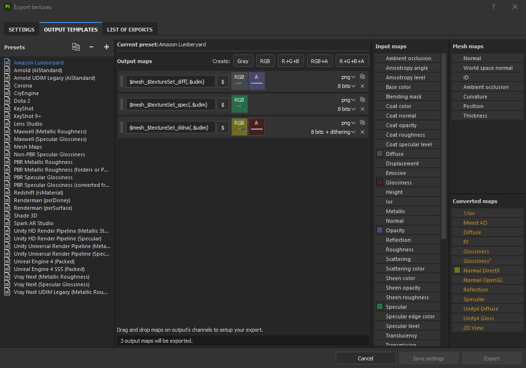
Task: Select the PBR Metallic Roughness preset
Action: coord(43,162)
